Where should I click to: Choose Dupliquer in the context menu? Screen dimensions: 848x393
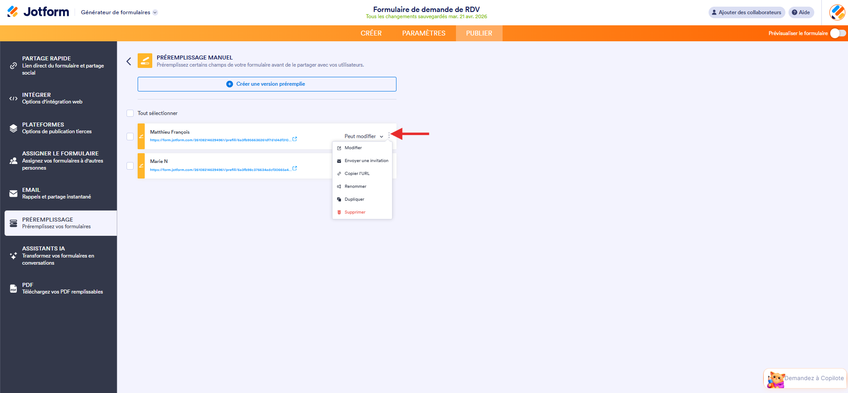[x=362, y=199]
